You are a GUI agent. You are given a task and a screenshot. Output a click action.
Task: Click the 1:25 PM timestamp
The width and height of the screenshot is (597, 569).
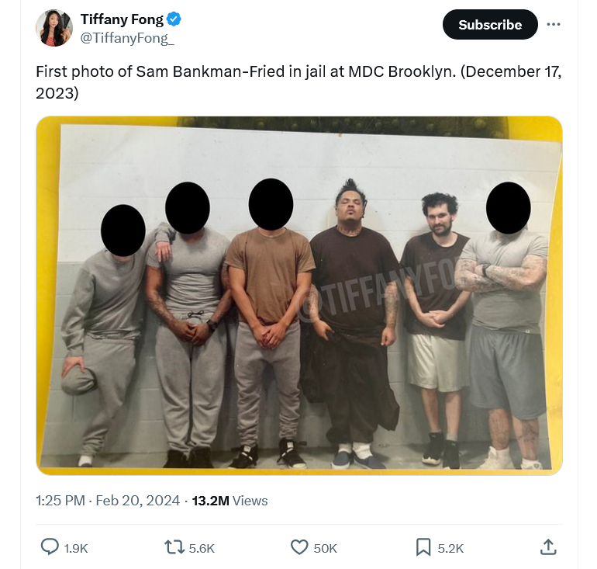[x=60, y=501]
